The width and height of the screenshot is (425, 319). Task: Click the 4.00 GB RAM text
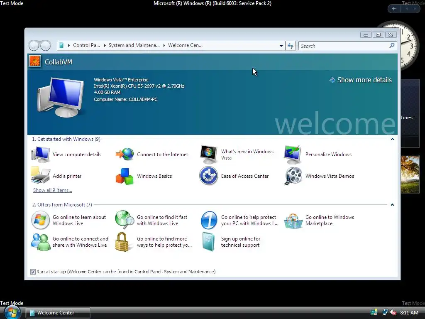coord(107,92)
